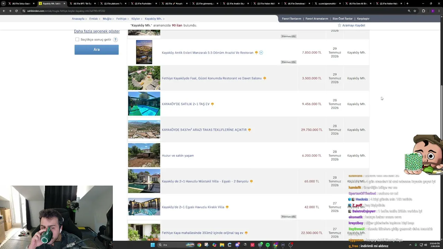Switch to the X'te Solcu Gazete tab
The height and width of the screenshot is (249, 443).
(21, 3)
